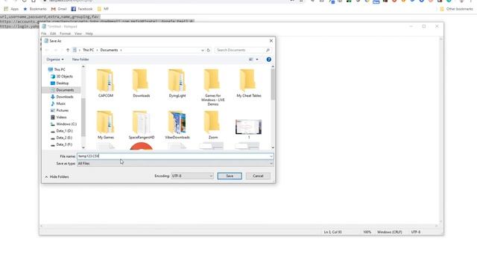477x268 pixels.
Task: Open the Facebook bookmark in browser
Action: pyautogui.click(x=82, y=9)
